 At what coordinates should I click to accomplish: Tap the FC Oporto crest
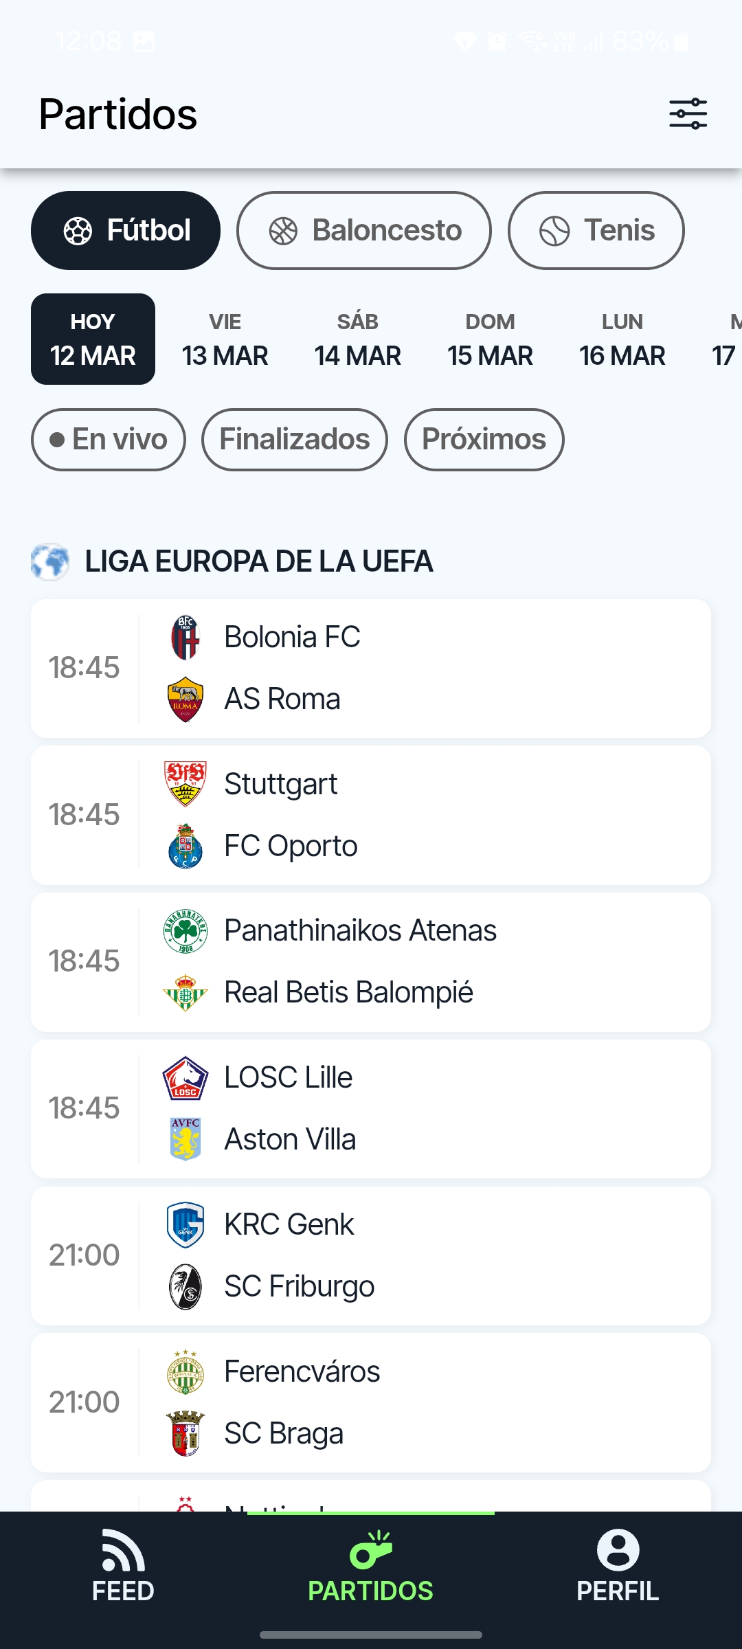click(x=185, y=846)
